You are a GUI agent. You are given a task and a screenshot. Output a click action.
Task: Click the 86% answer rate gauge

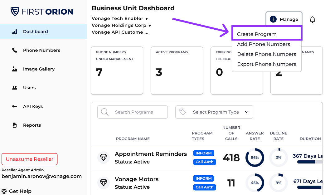(x=255, y=158)
